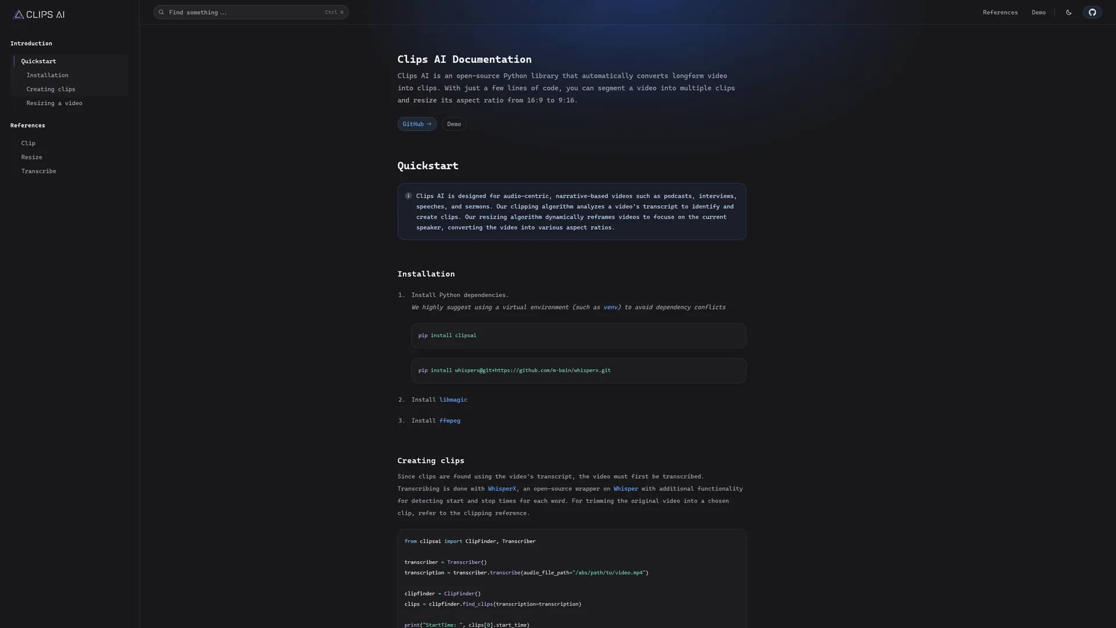Click the Ctrl K shortcut hint
This screenshot has height=628, width=1116.
click(x=334, y=12)
